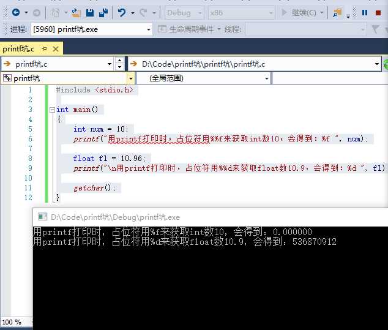
Task: Select the printf坑.c editor tab
Action: [x=18, y=49]
